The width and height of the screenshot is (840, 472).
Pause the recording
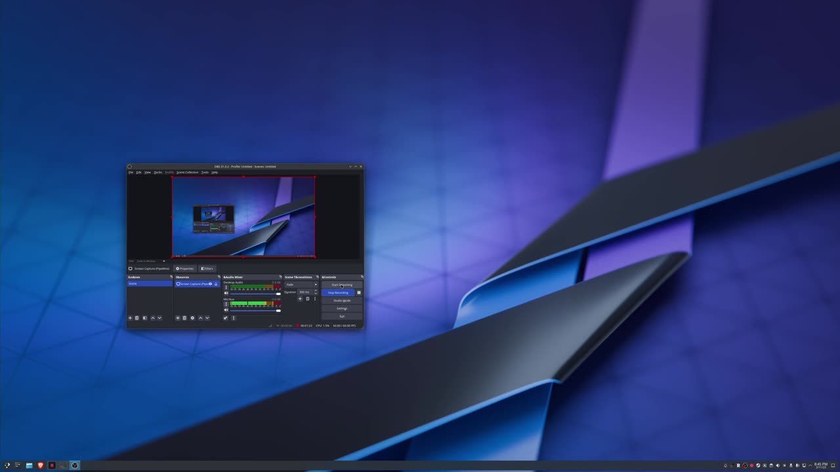click(x=359, y=292)
